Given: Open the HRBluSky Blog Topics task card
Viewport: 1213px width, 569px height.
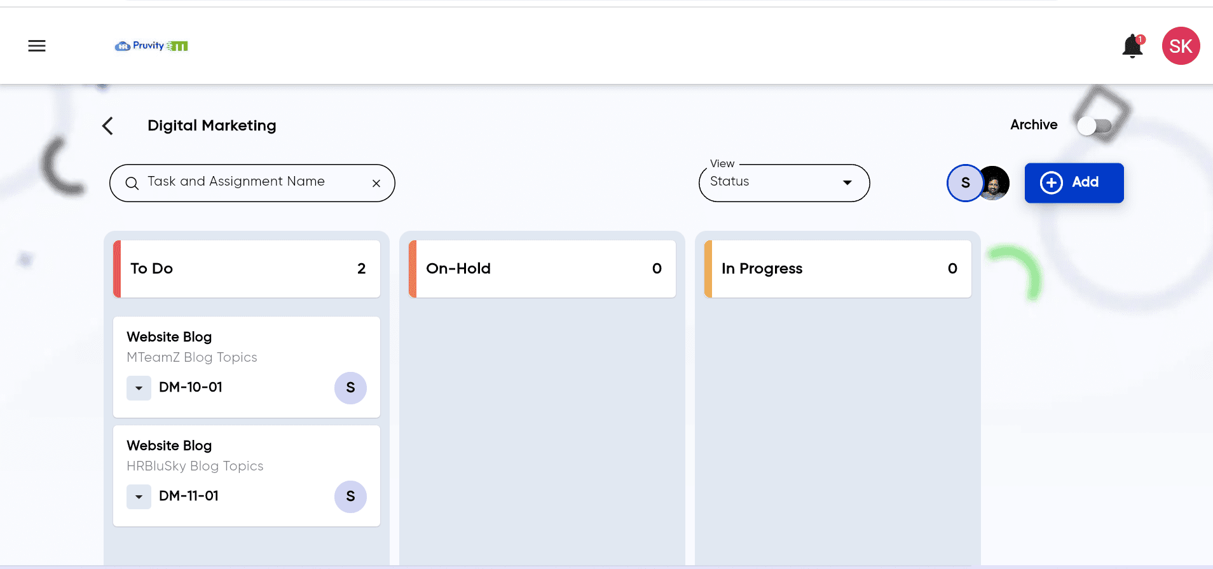Looking at the screenshot, I should [x=247, y=476].
